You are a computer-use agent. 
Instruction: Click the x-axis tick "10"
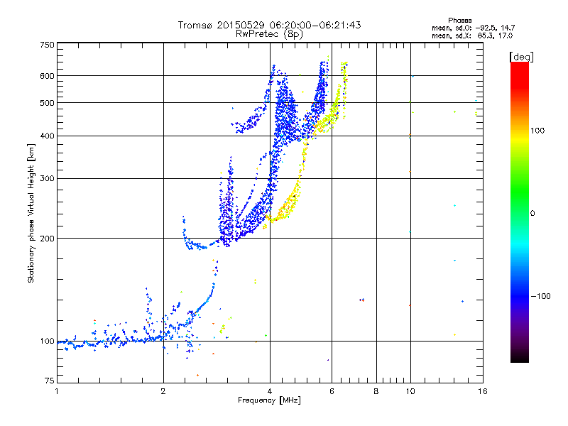coord(410,391)
